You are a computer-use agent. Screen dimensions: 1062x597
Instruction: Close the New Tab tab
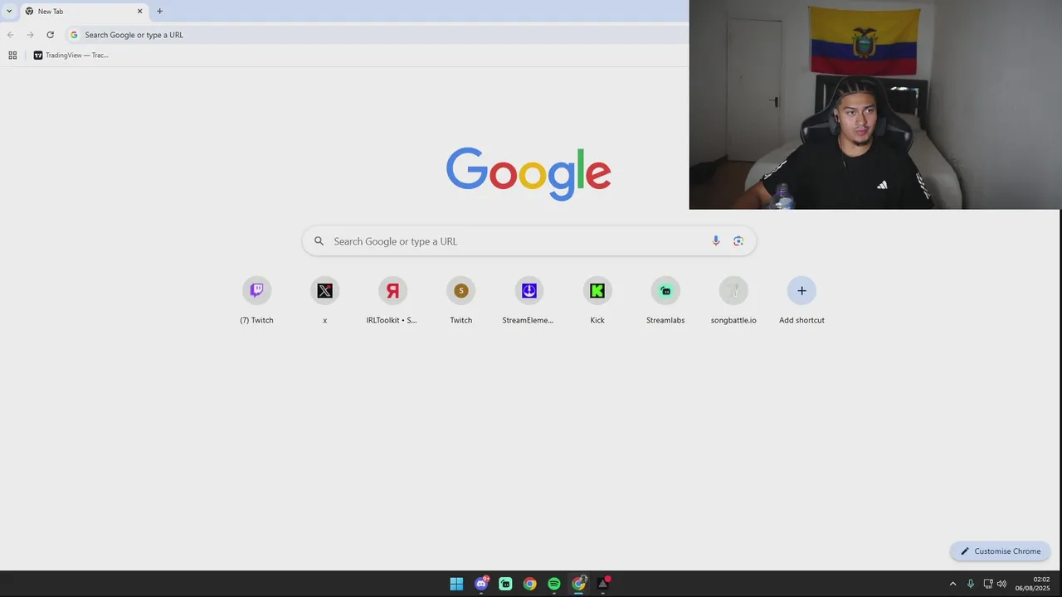(x=140, y=11)
